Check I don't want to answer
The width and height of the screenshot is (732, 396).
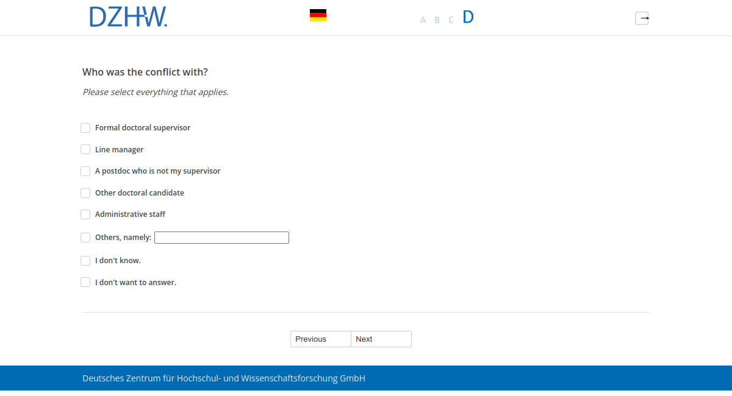pyautogui.click(x=85, y=283)
